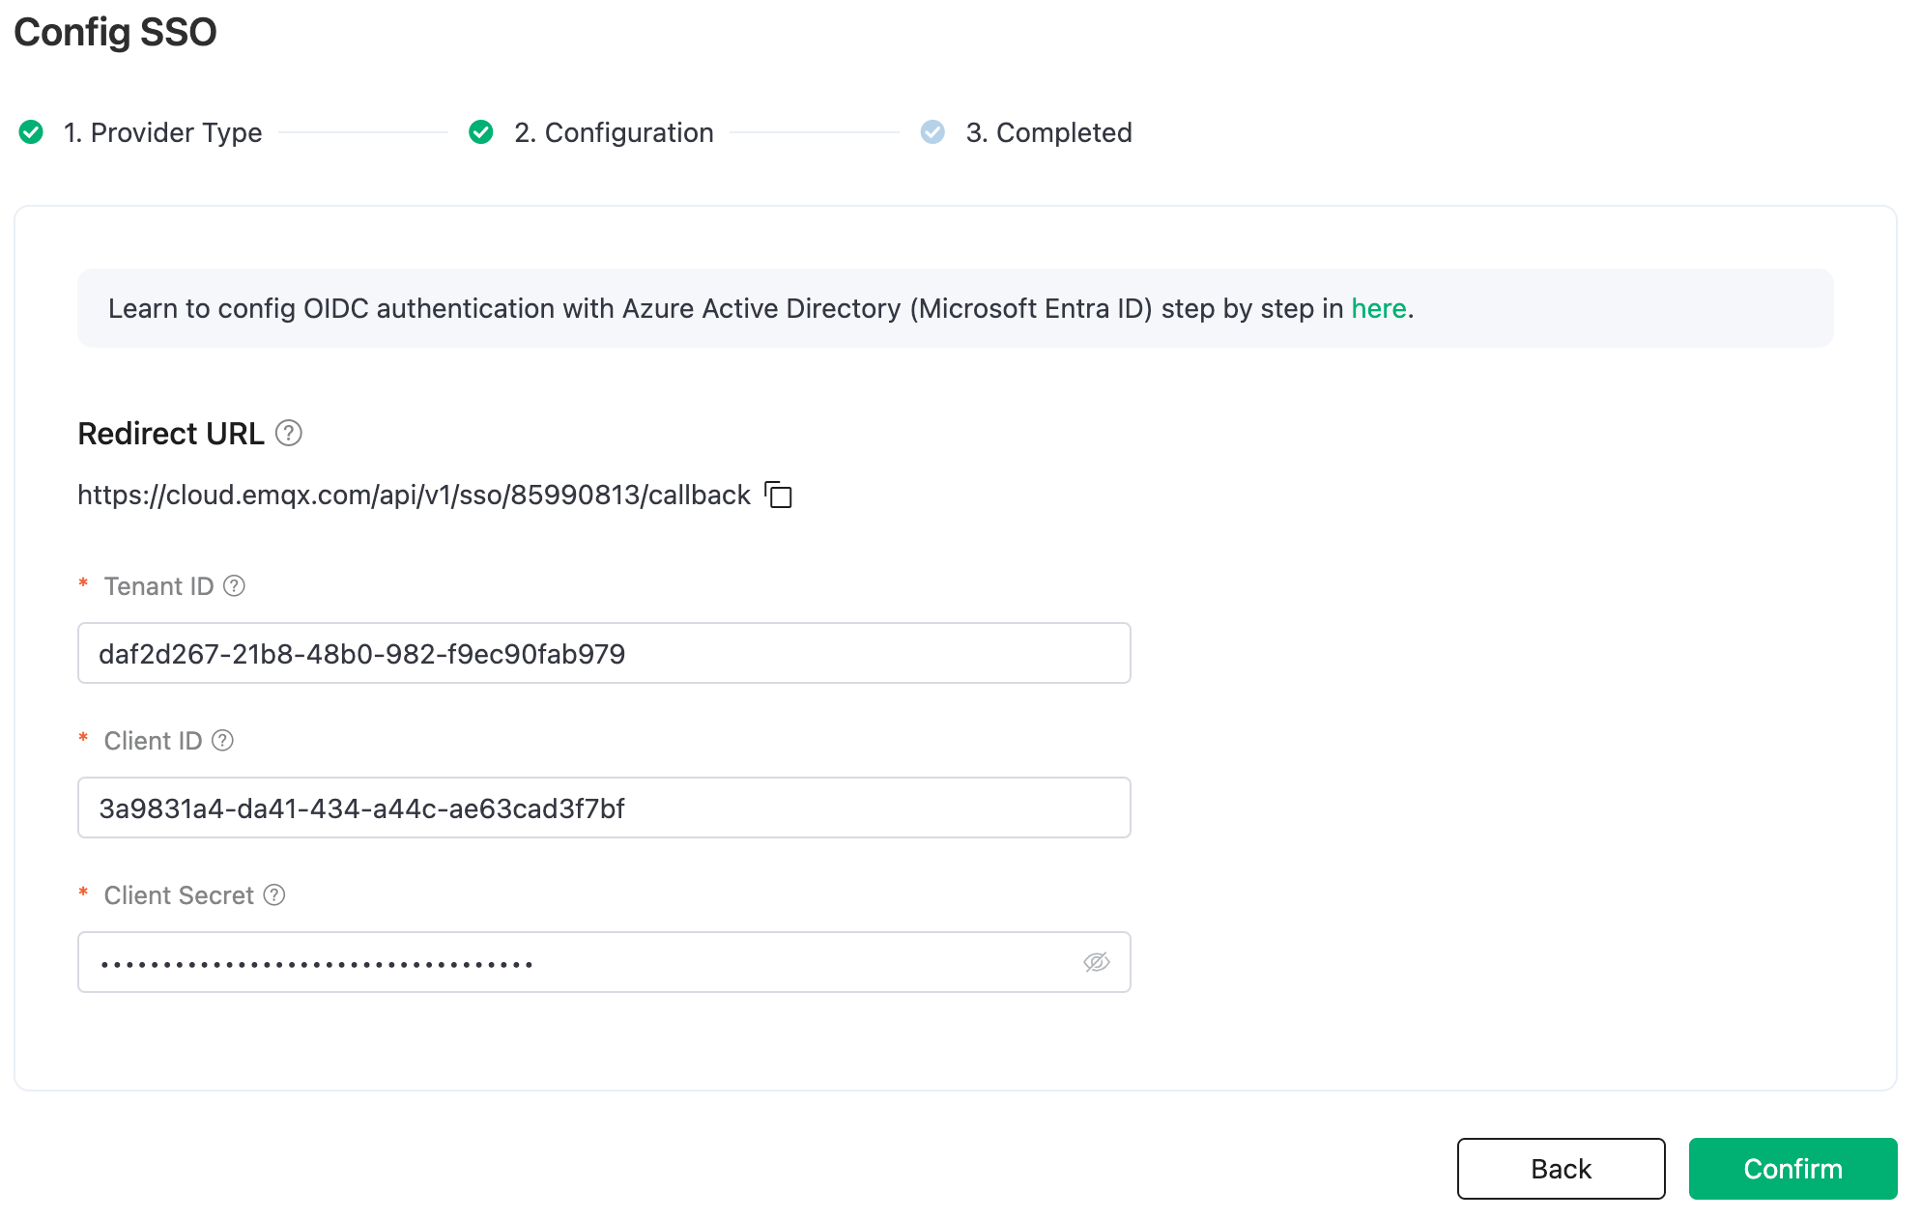Click the step 3 Completed status icon

pos(932,131)
